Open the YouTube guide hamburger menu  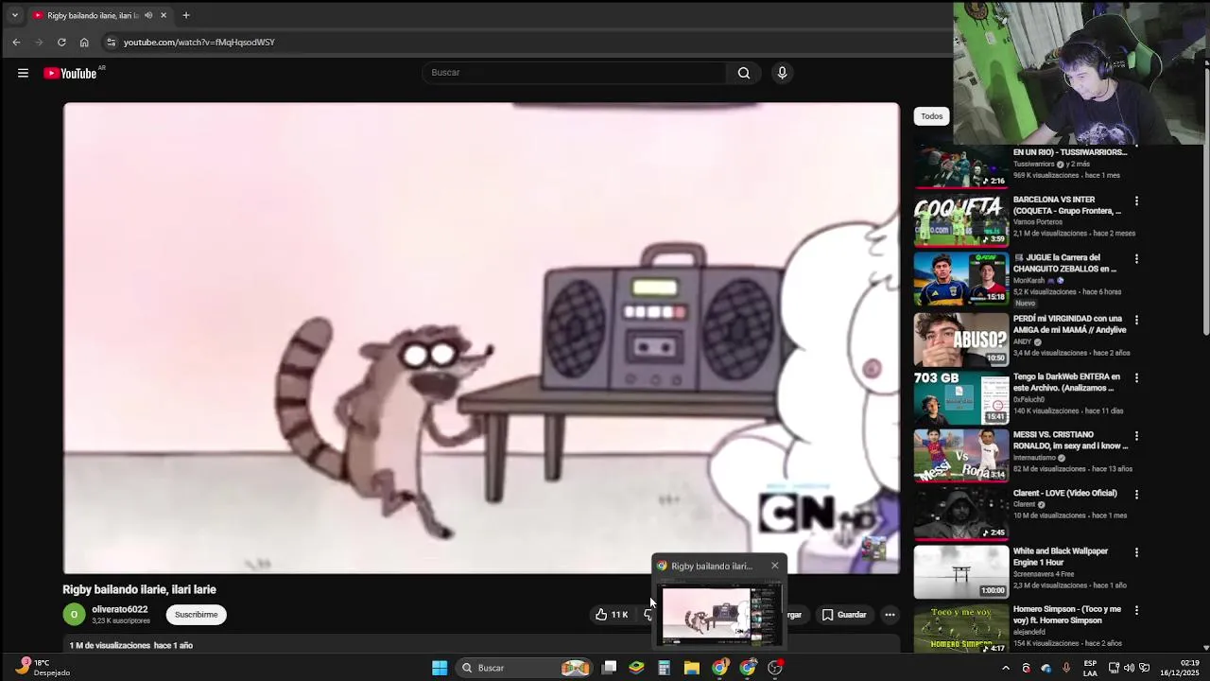[23, 73]
